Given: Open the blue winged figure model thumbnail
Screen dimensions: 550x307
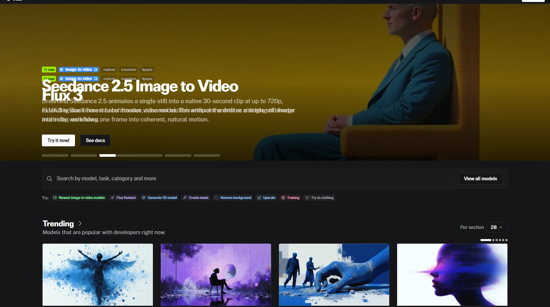Looking at the screenshot, I should point(98,275).
